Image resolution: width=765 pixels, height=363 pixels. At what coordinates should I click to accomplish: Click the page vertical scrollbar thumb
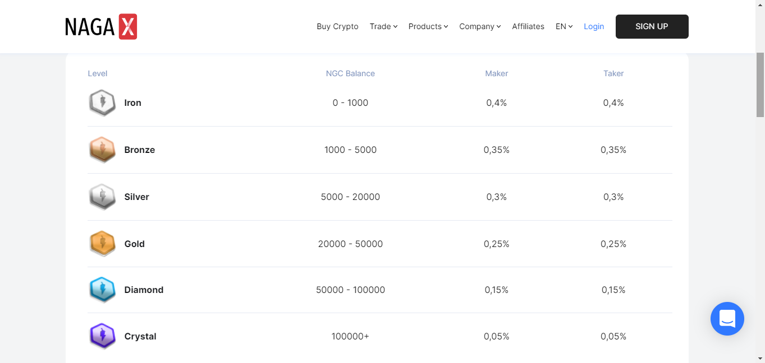[x=760, y=84]
